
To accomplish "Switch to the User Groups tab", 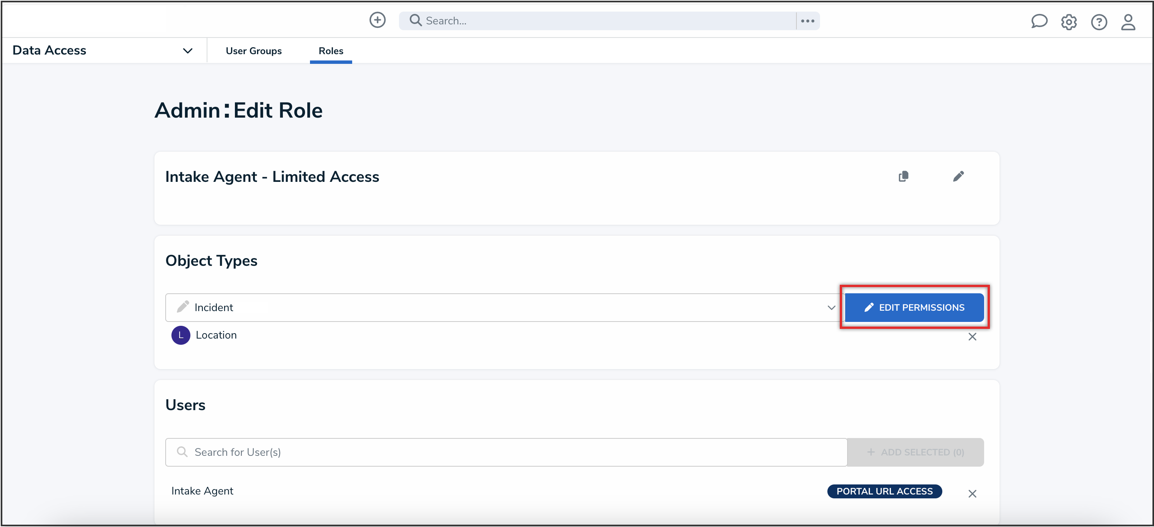I will tap(253, 51).
